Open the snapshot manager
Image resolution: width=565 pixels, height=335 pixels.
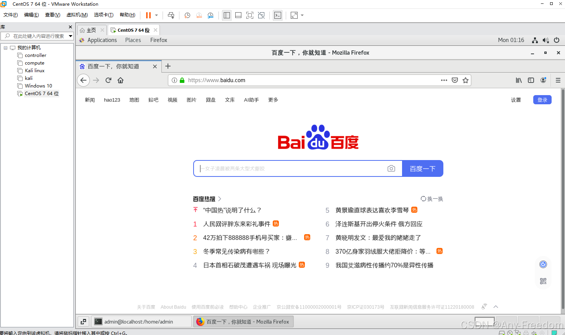click(210, 15)
